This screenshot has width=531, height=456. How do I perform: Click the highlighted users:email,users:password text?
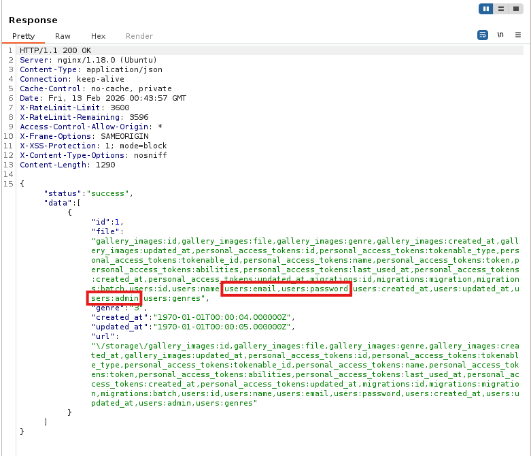pyautogui.click(x=286, y=289)
